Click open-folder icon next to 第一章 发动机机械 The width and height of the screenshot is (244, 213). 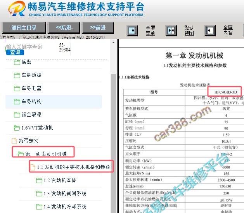pyautogui.click(x=21, y=154)
